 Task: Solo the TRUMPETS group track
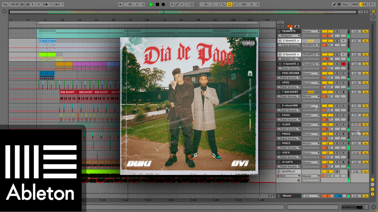[337, 31]
